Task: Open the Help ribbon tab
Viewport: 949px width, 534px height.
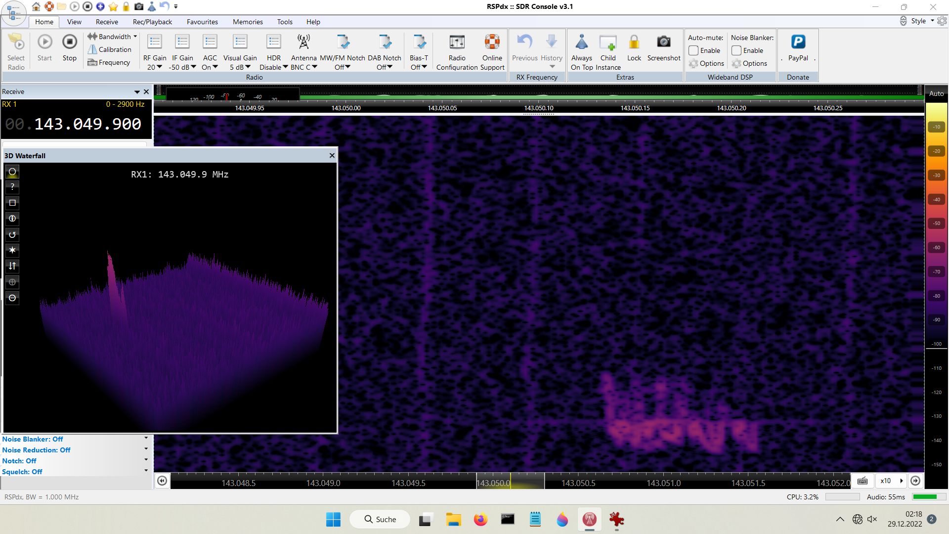Action: 313,22
